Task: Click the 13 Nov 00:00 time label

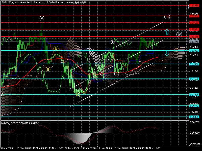Action: point(88,148)
